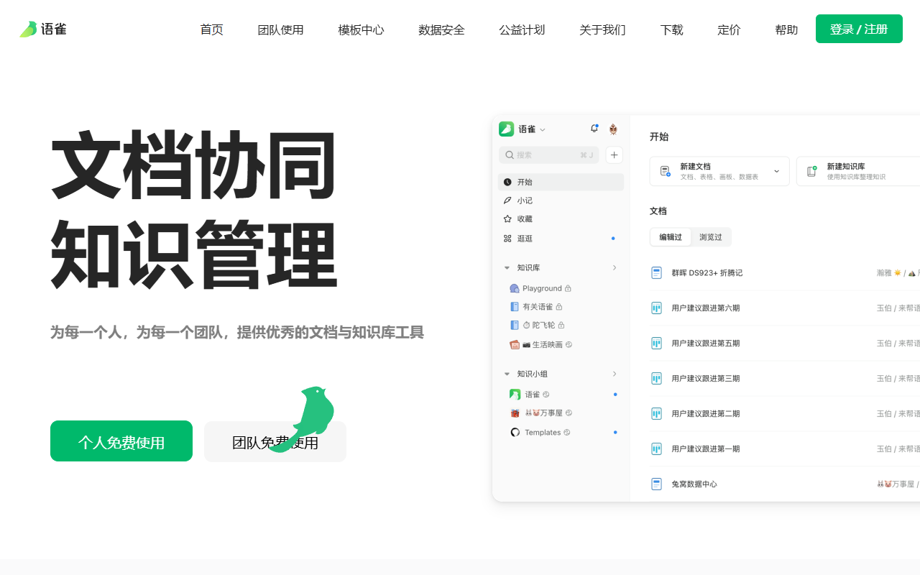Click the circular Templates group icon
The width and height of the screenshot is (920, 575).
click(515, 432)
